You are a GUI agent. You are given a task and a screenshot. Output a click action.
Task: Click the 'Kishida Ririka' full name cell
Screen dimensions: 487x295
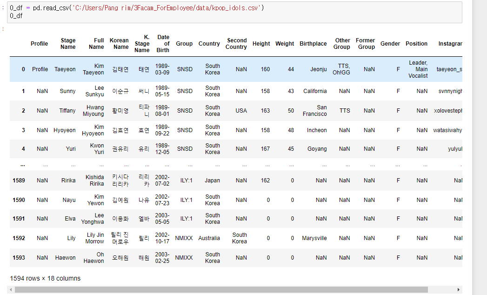[x=95, y=180]
